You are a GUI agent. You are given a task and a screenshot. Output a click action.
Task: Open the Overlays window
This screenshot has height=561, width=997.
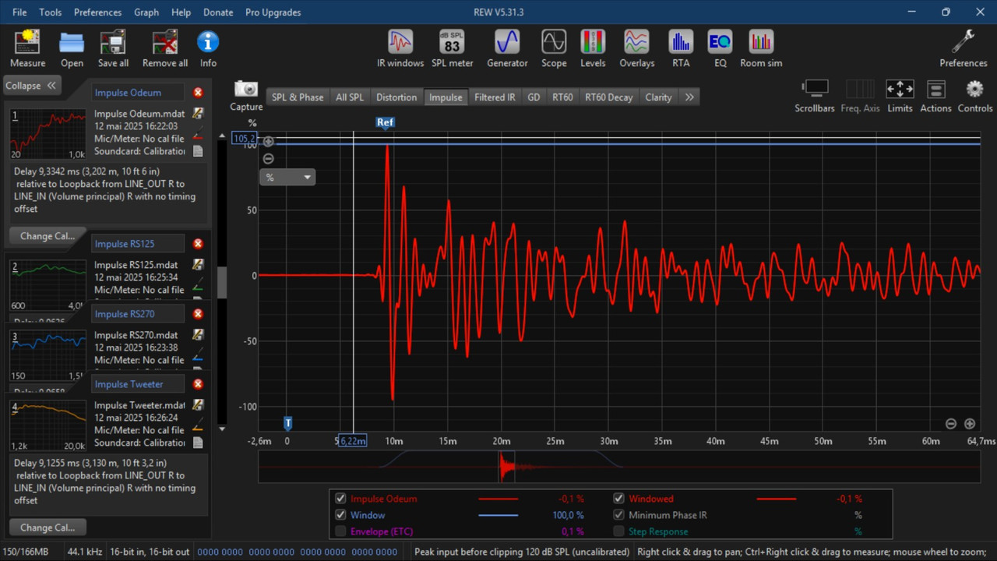(637, 48)
